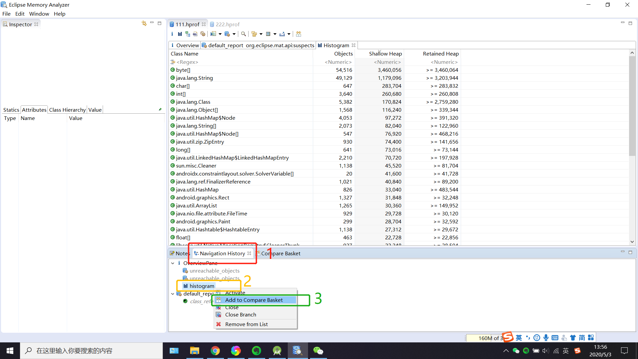Sort by Retained Heap column header
The image size is (638, 359).
(x=441, y=54)
